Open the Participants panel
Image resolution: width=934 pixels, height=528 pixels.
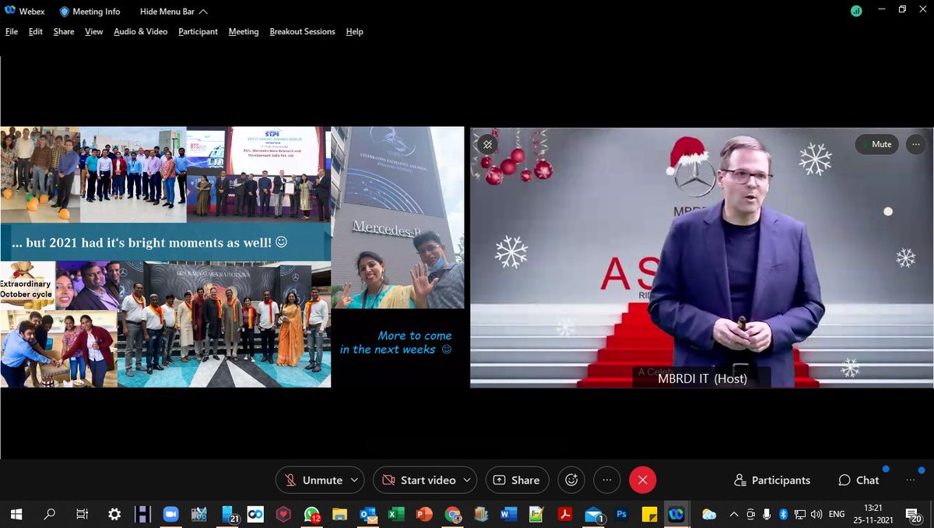772,480
